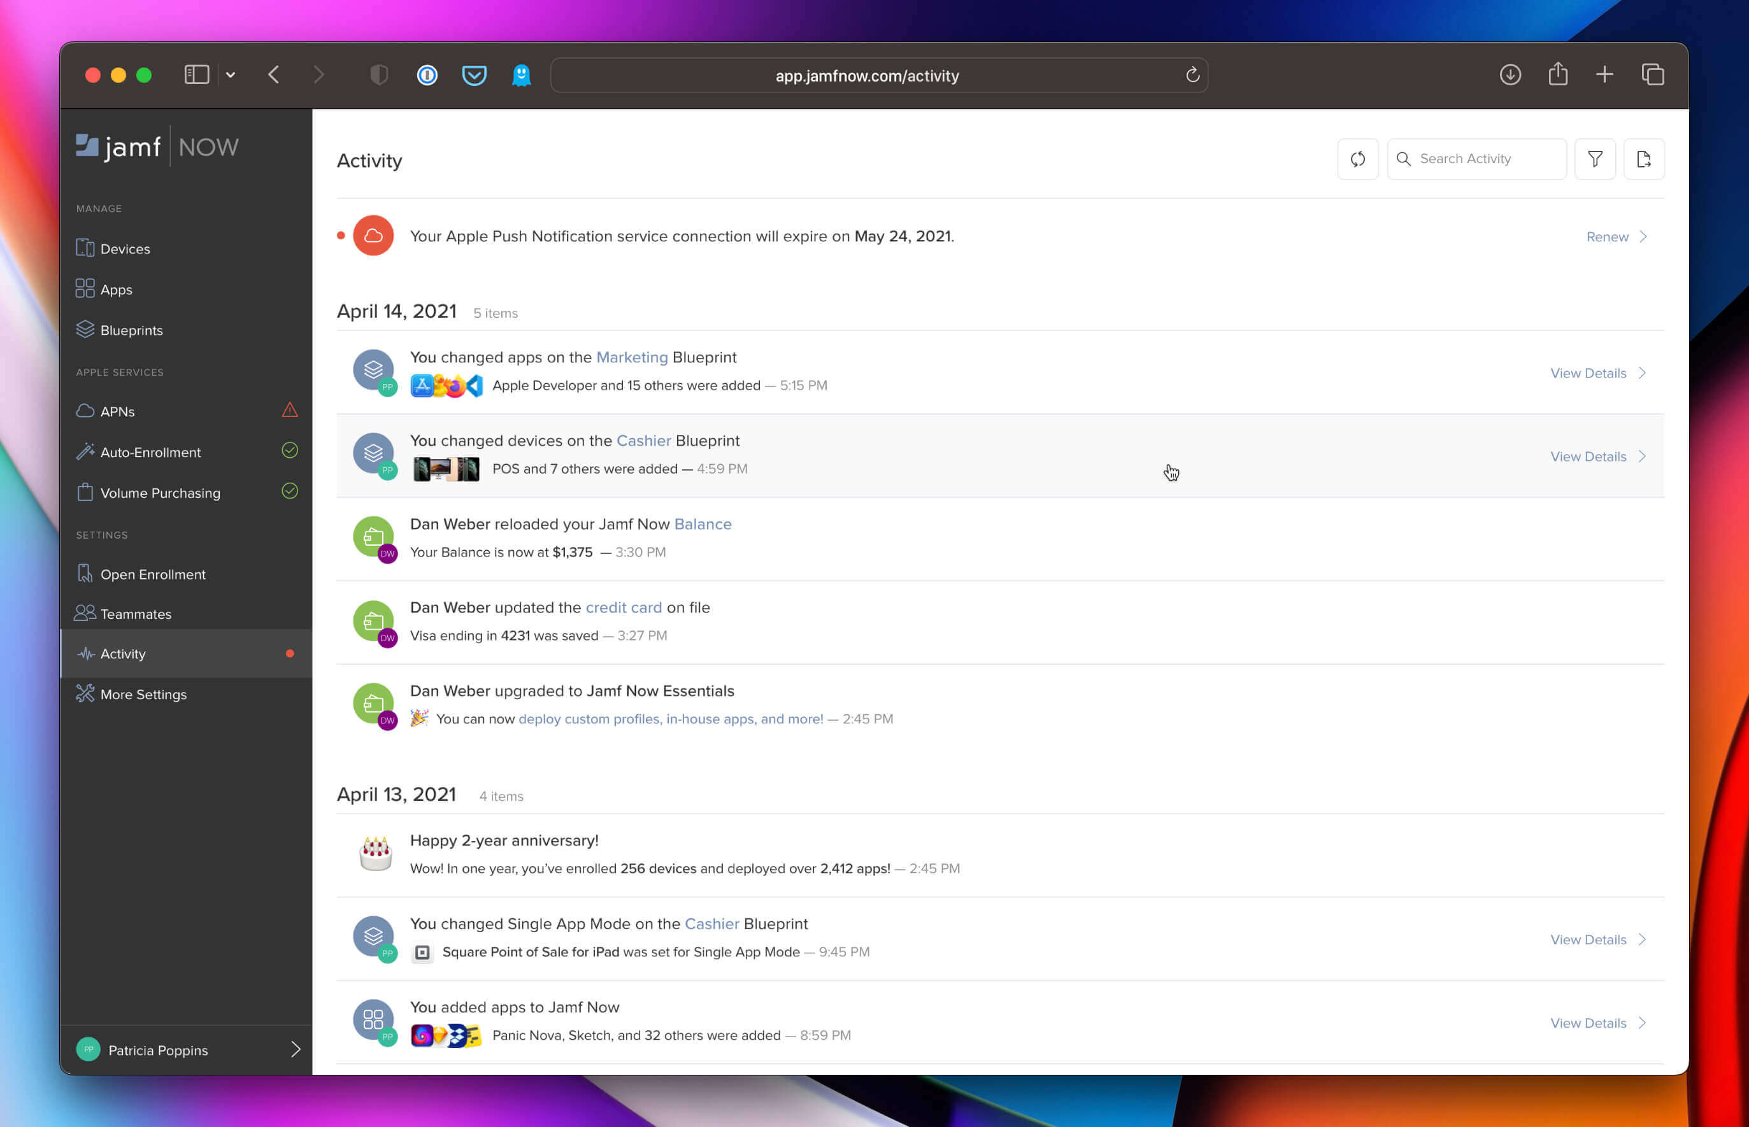
Task: Open Safari downloads icon
Action: pyautogui.click(x=1510, y=74)
